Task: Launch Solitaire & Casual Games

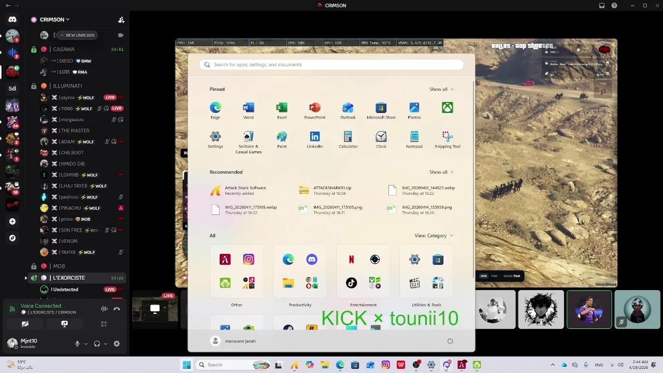Action: coord(249,142)
